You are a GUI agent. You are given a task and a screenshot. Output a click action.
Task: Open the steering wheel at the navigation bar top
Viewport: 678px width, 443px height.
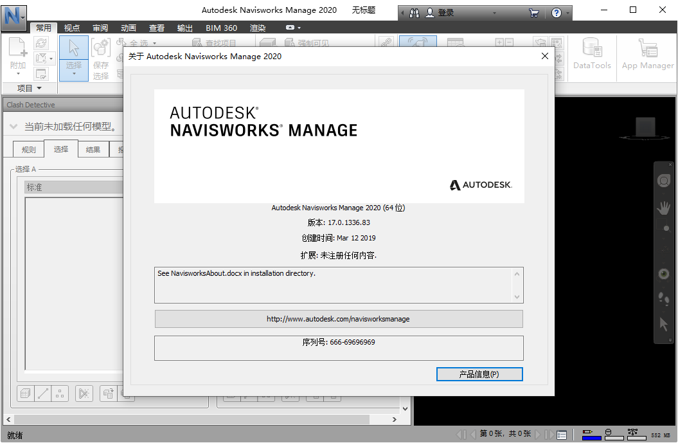pyautogui.click(x=664, y=181)
